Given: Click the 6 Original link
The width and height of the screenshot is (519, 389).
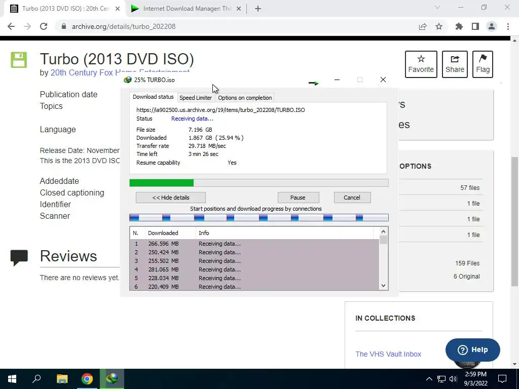Looking at the screenshot, I should [466, 277].
